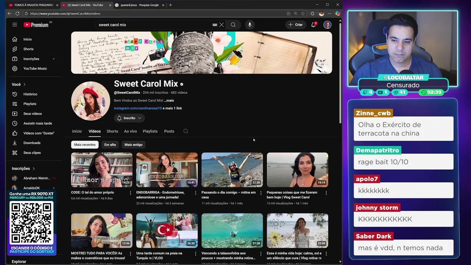The width and height of the screenshot is (471, 265).
Task: Submit search with magnifier button
Action: [x=233, y=25]
